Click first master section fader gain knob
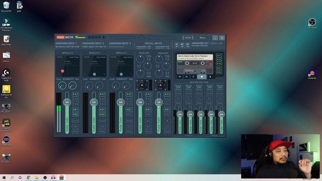The height and width of the screenshot is (181, 322). pyautogui.click(x=180, y=114)
